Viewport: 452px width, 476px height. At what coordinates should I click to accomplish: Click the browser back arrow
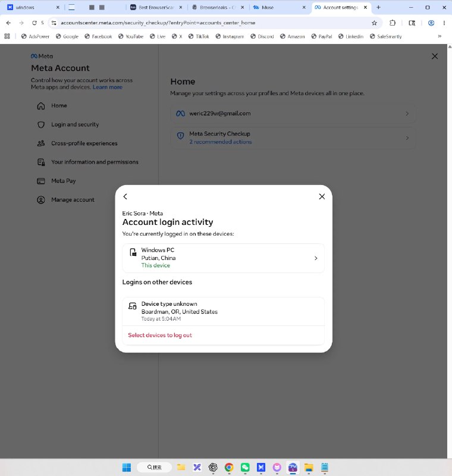coord(8,23)
